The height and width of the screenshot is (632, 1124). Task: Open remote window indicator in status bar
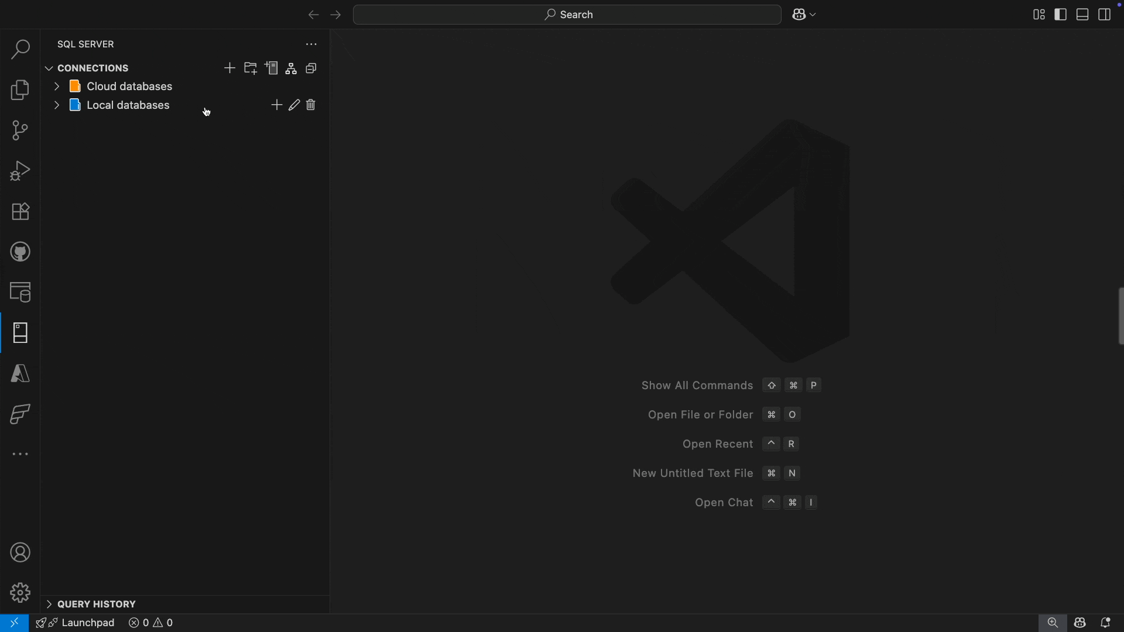(x=14, y=623)
